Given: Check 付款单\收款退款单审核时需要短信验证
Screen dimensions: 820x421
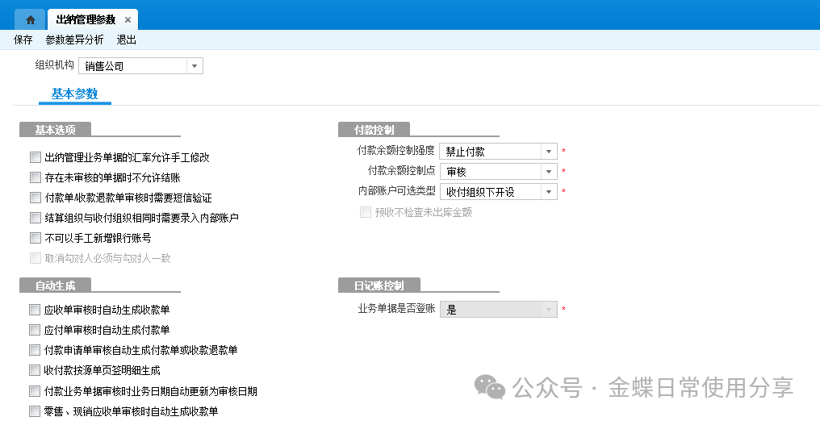Looking at the screenshot, I should [35, 198].
